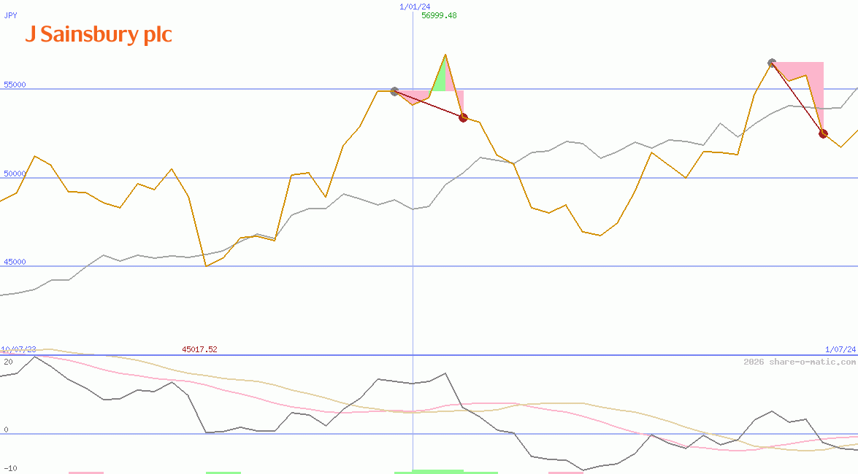Click the green shaded profit area at peak

pos(440,79)
